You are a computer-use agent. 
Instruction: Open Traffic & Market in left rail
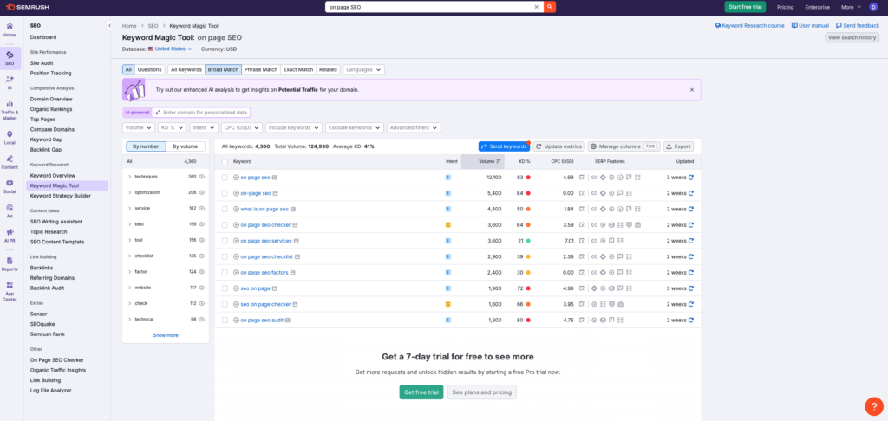pos(10,110)
